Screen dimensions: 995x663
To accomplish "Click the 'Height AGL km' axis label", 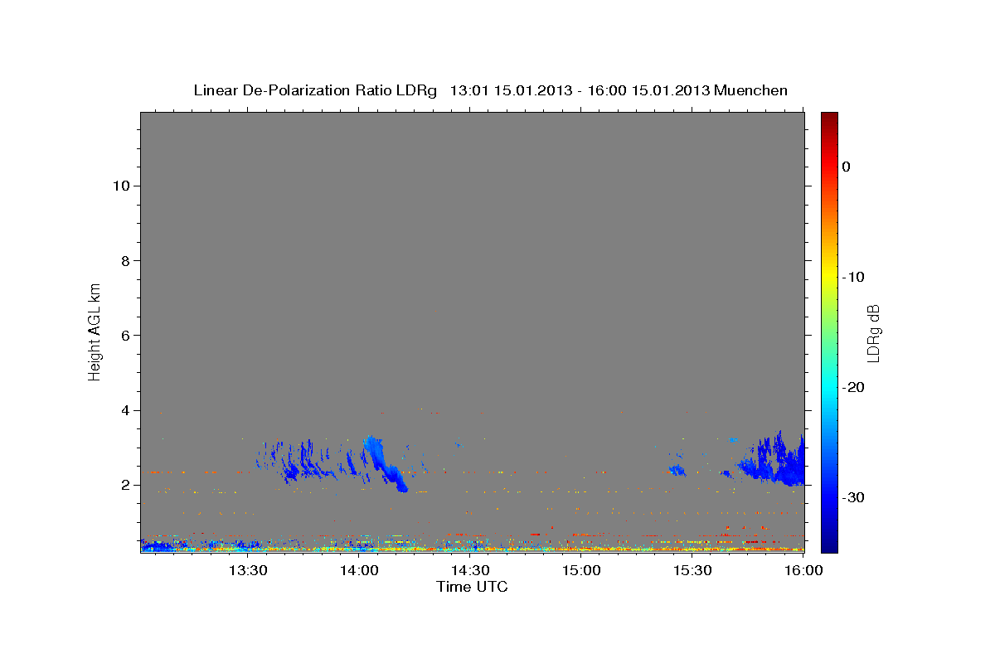I will coord(95,331).
